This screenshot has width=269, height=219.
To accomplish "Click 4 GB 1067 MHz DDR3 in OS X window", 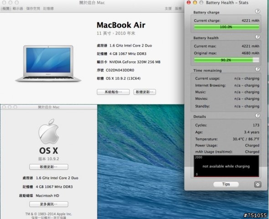I will tap(54, 187).
